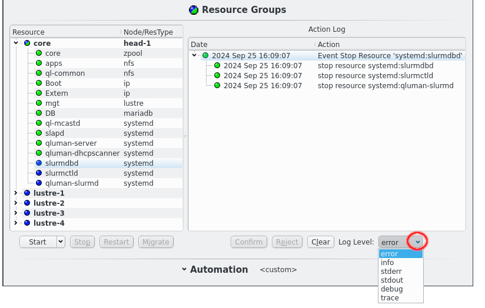Select stderr log level option
485x308 pixels.
401,272
